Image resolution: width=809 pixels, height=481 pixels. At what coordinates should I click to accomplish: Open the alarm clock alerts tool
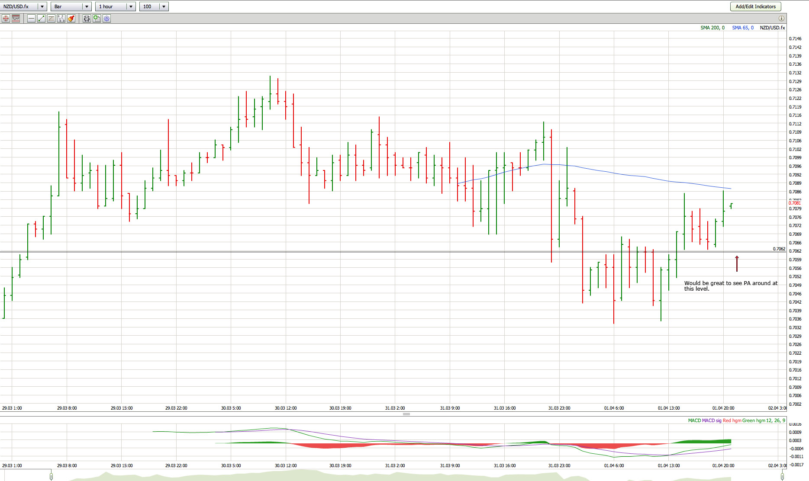(x=87, y=19)
